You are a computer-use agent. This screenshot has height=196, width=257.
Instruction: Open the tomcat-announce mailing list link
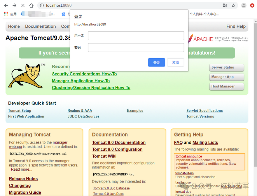pos(189,156)
